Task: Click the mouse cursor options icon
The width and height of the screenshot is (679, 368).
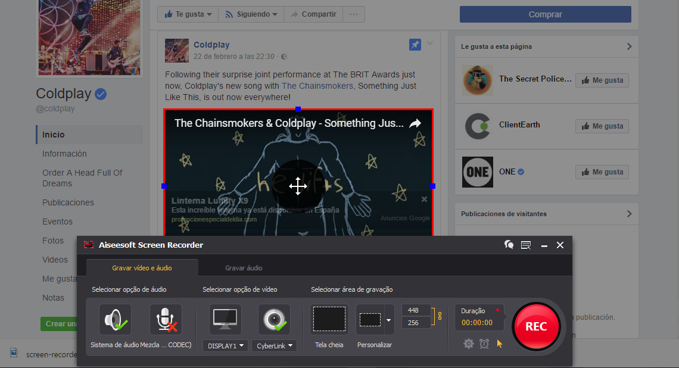Action: (x=500, y=344)
